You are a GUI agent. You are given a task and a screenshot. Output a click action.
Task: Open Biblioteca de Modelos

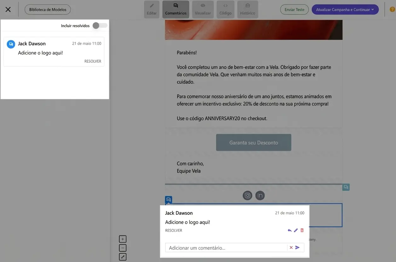48,10
